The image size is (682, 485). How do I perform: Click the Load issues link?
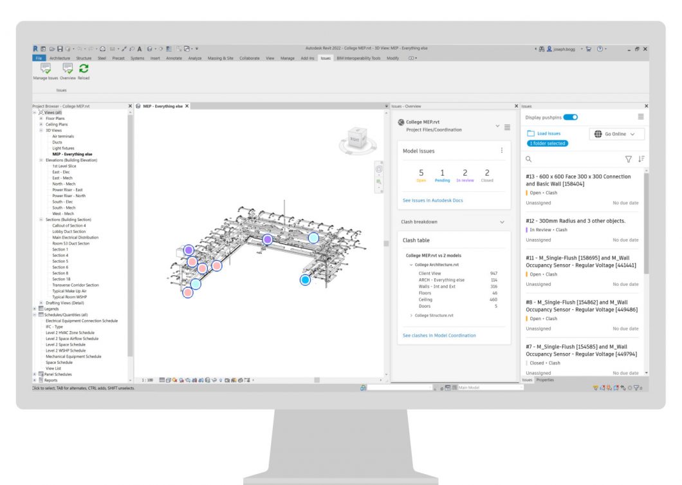(548, 134)
